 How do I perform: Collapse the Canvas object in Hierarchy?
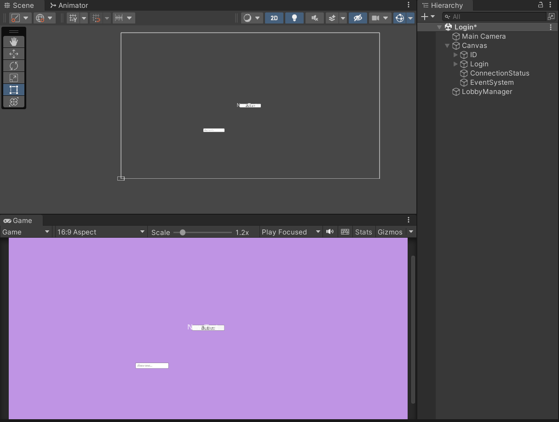pyautogui.click(x=447, y=46)
